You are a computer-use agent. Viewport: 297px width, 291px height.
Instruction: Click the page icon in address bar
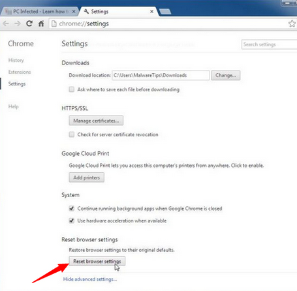(x=54, y=23)
